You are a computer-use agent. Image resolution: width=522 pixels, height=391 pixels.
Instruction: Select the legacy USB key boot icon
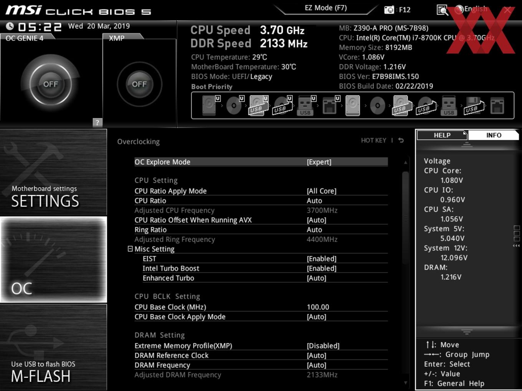(x=449, y=105)
